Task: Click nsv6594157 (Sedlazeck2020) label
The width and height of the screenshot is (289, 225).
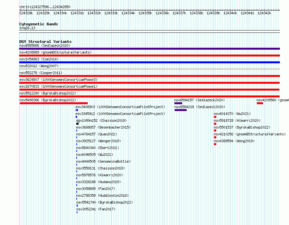Action: pyautogui.click(x=199, y=100)
